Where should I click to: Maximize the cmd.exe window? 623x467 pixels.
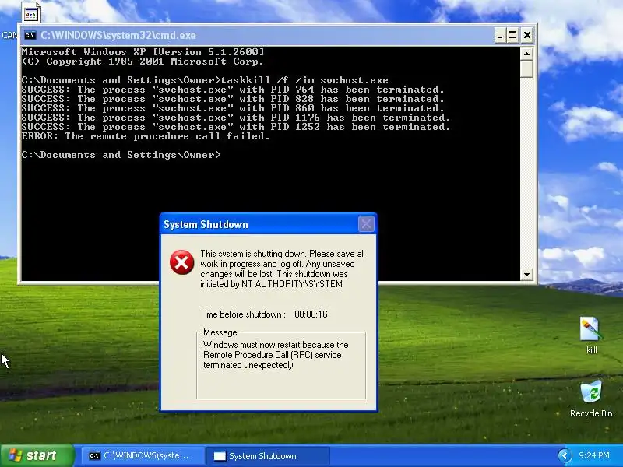point(512,35)
